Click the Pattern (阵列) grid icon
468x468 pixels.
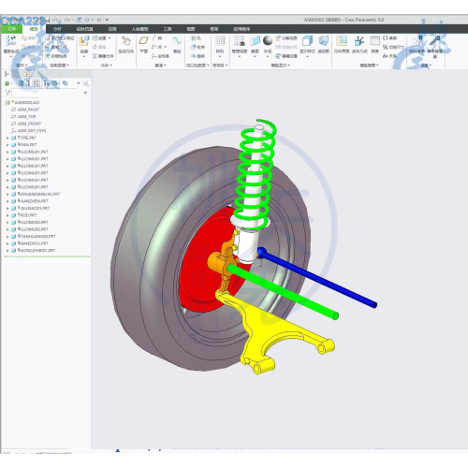220,41
